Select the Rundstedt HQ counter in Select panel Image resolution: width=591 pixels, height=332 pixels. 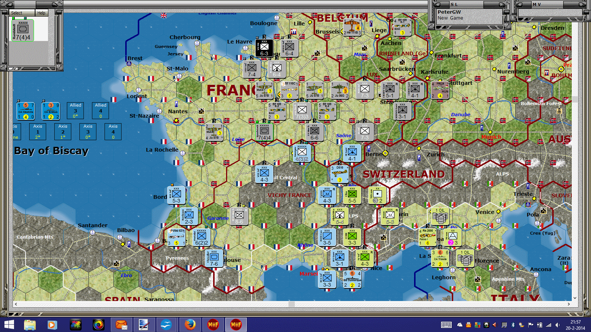pyautogui.click(x=23, y=30)
